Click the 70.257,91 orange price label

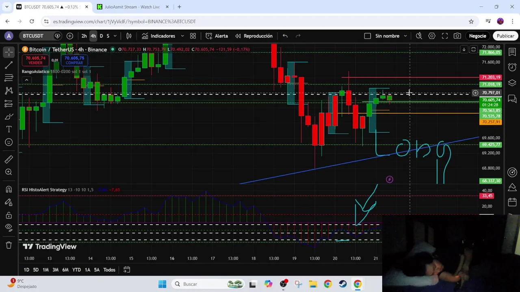click(x=491, y=122)
